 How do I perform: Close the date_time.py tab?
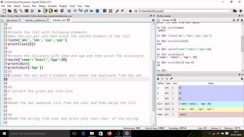19,20
